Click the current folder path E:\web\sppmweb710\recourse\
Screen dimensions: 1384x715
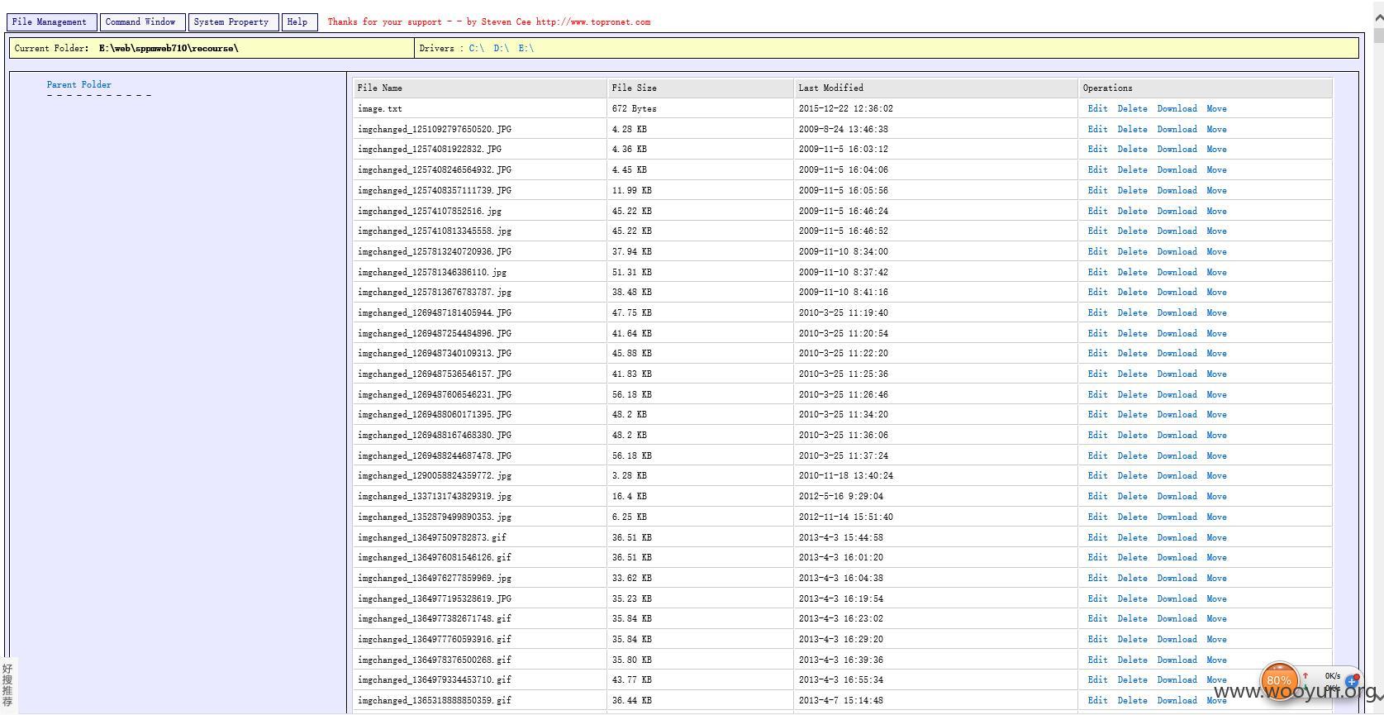[169, 48]
